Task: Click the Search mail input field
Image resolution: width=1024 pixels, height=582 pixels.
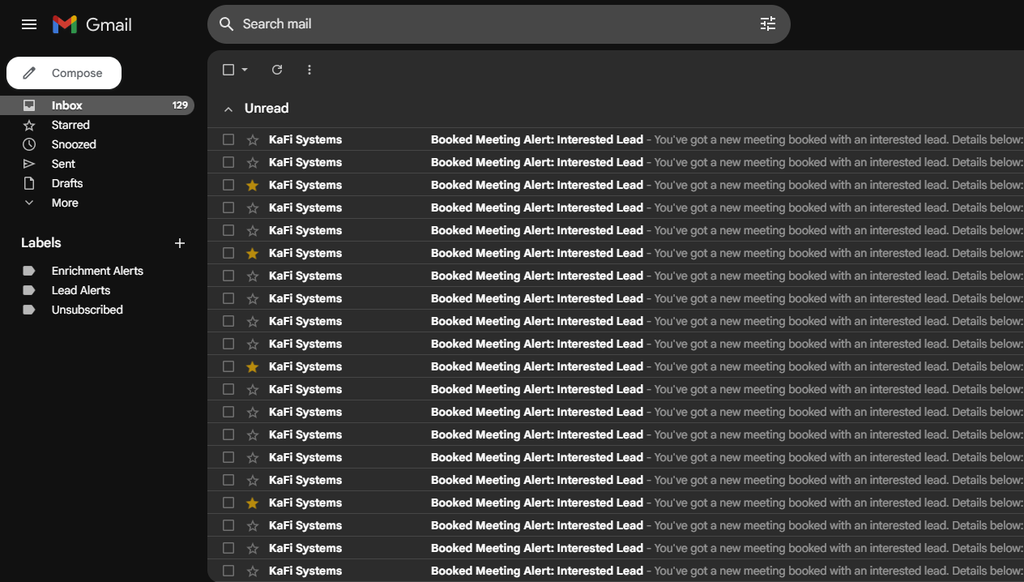Action: coord(486,24)
